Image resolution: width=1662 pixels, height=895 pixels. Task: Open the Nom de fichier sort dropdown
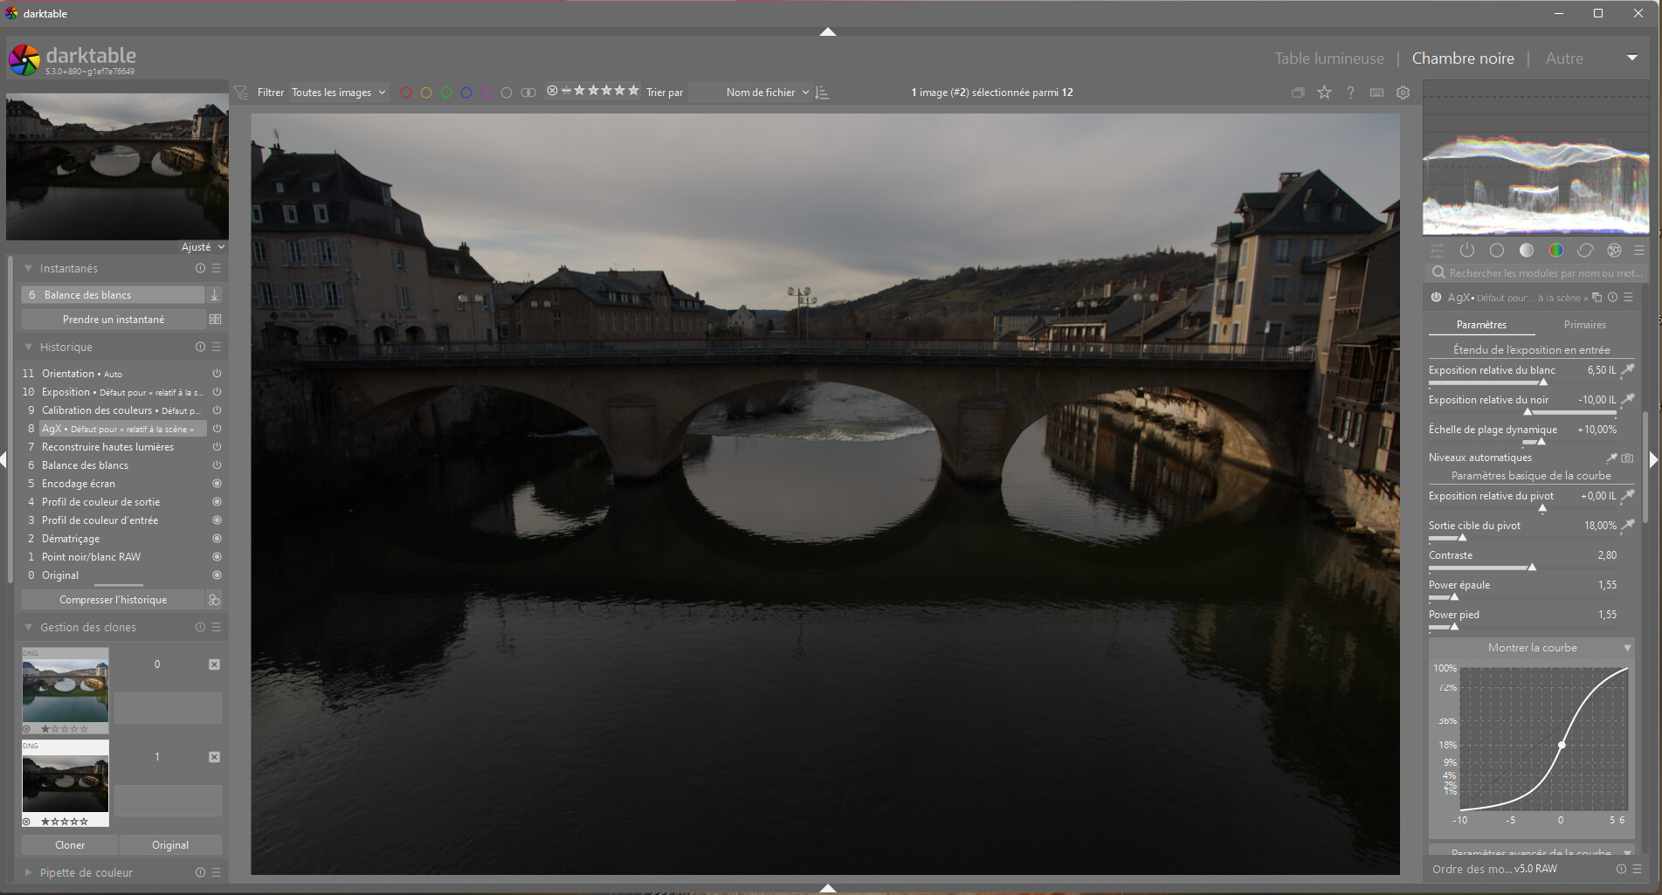(x=767, y=93)
